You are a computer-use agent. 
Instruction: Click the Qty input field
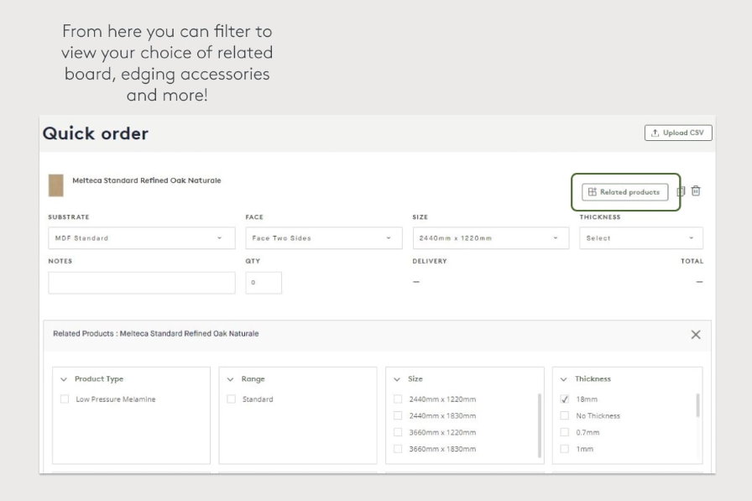pos(264,283)
